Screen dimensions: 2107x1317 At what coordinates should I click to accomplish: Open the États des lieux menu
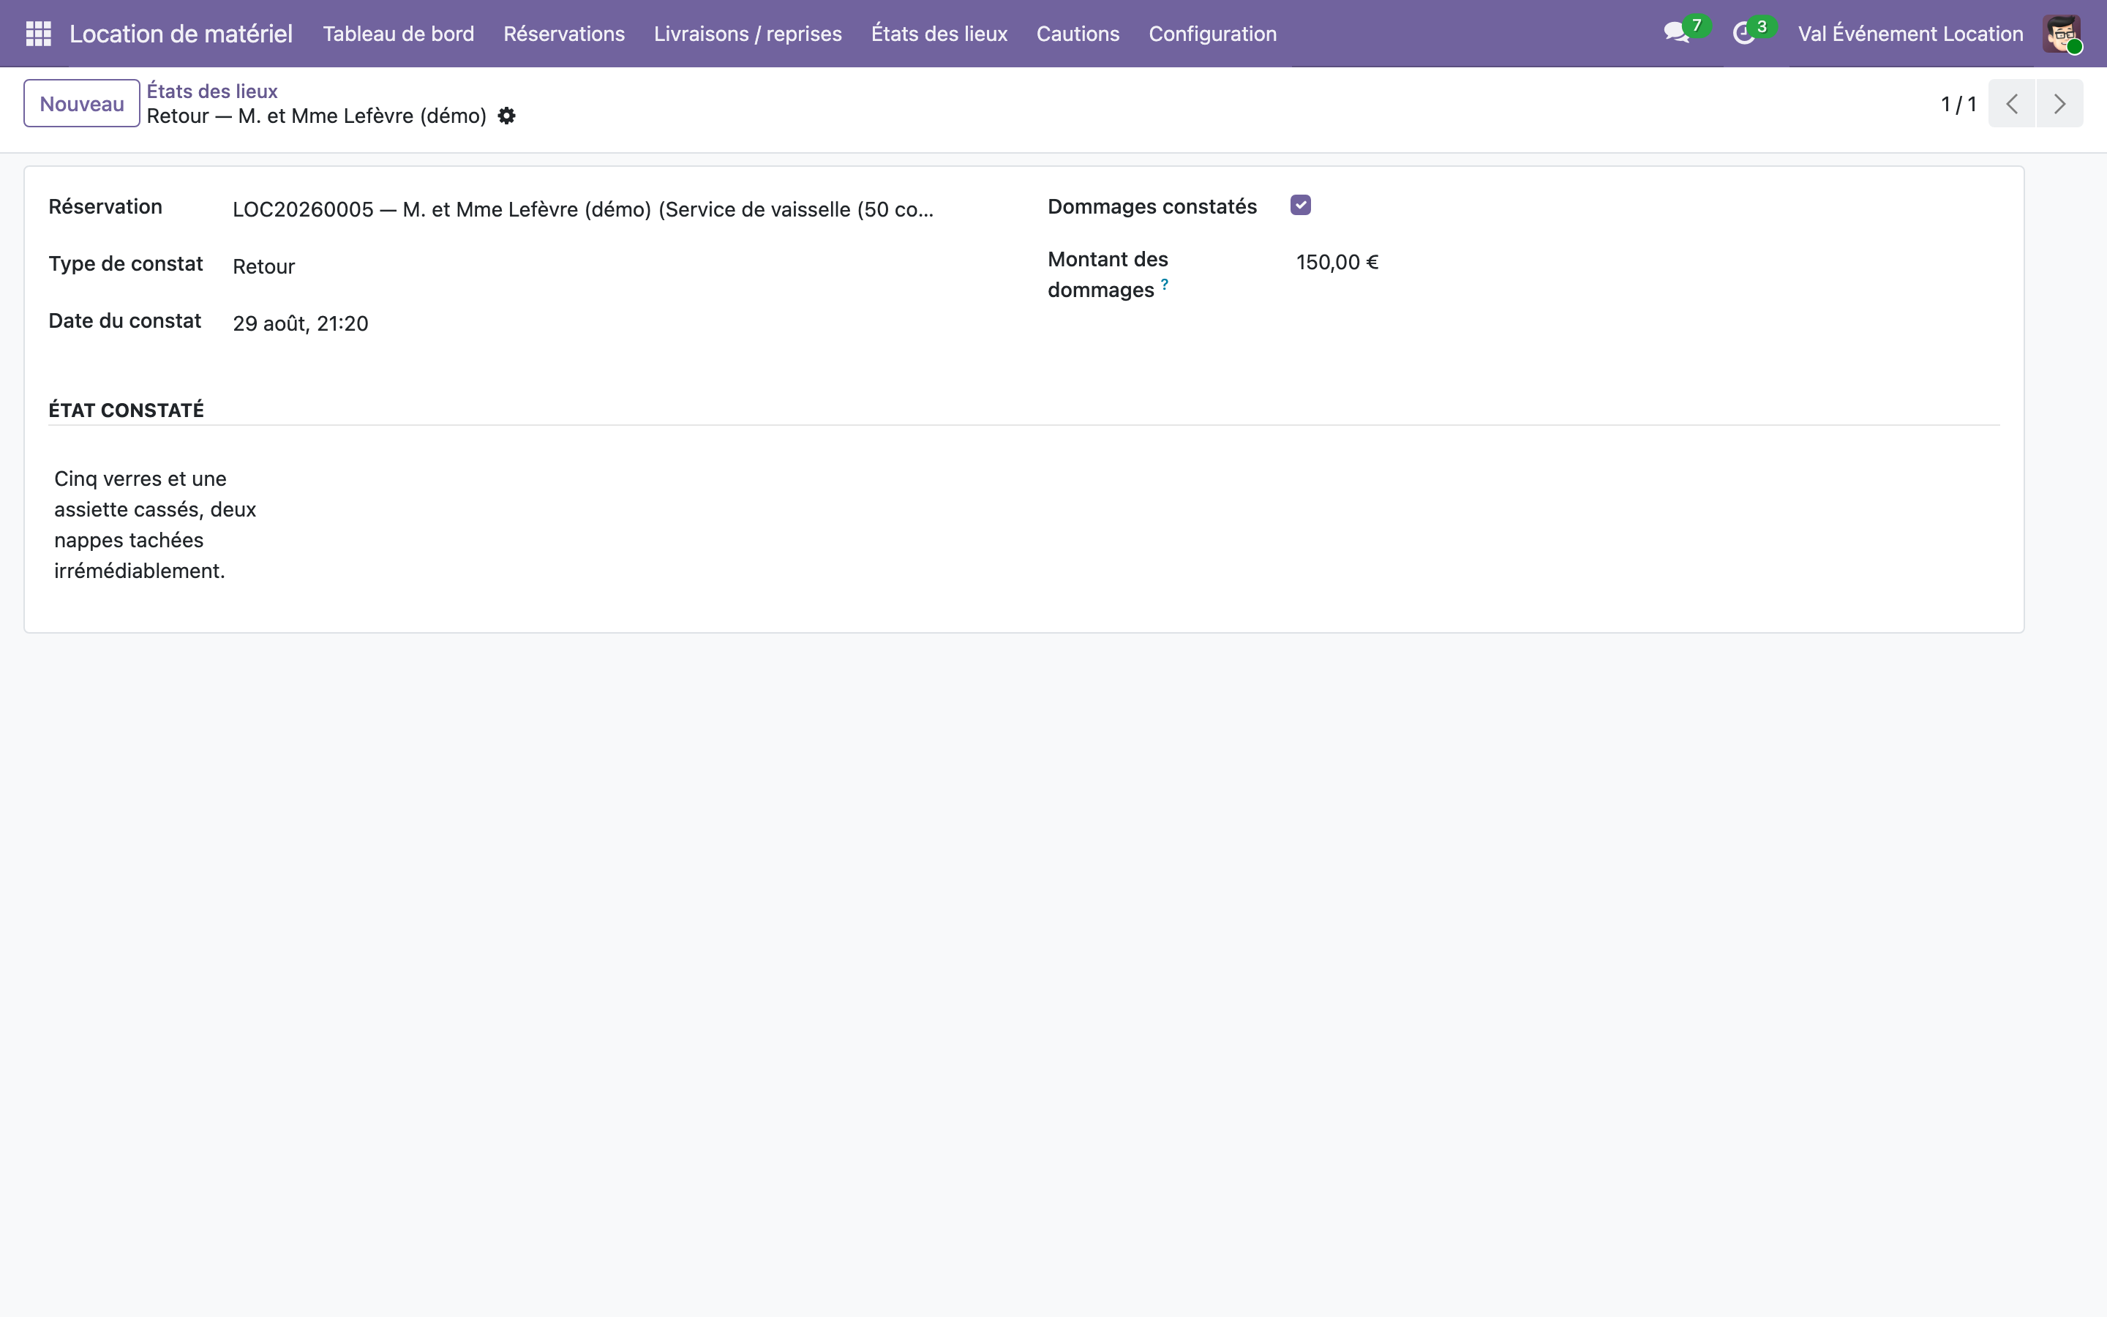(x=939, y=34)
